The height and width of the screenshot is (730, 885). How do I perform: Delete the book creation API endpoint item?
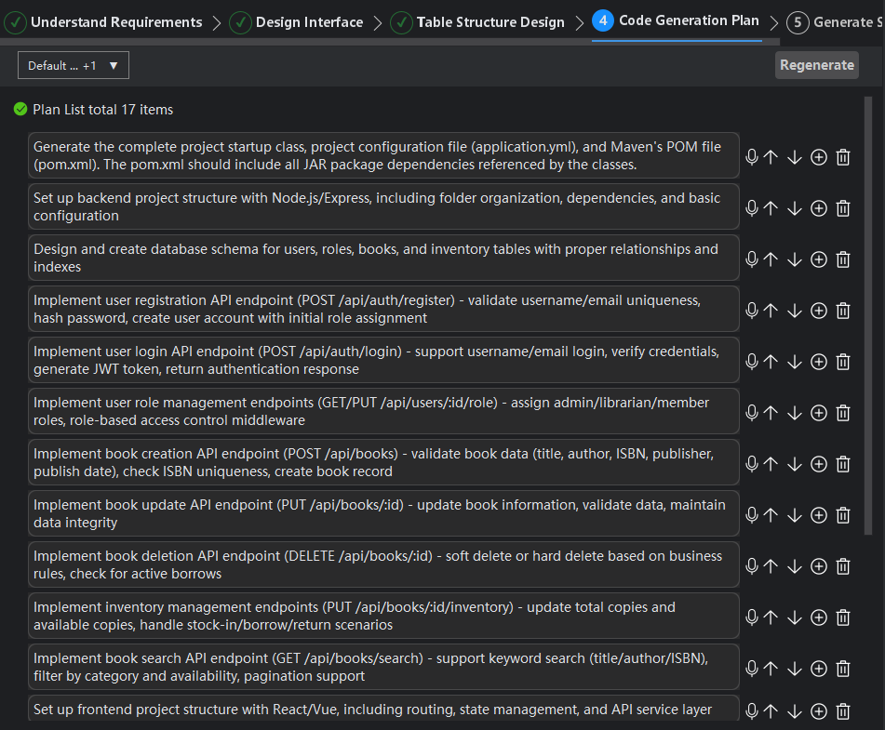pos(843,464)
